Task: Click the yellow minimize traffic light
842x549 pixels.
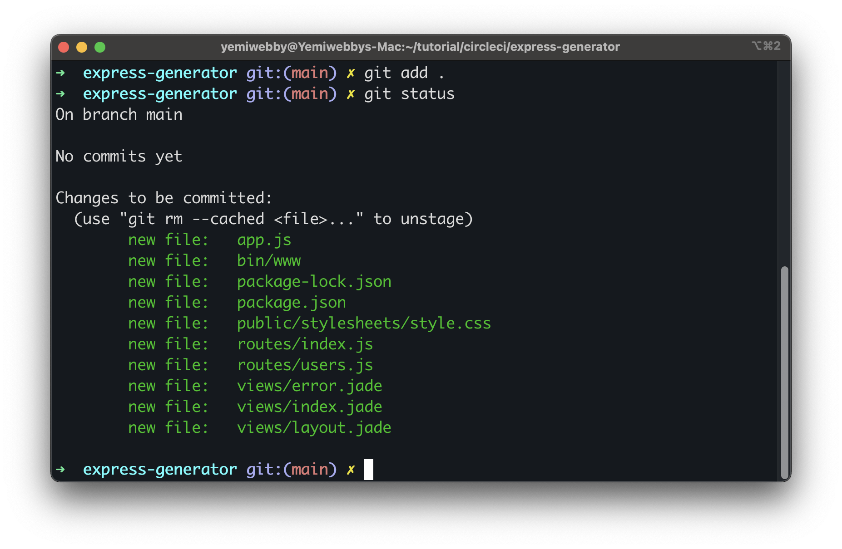Action: point(82,47)
